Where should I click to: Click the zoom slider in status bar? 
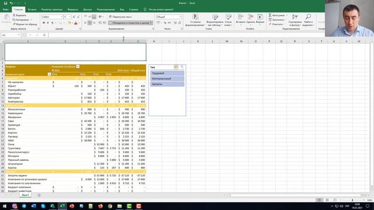[x=352, y=200]
